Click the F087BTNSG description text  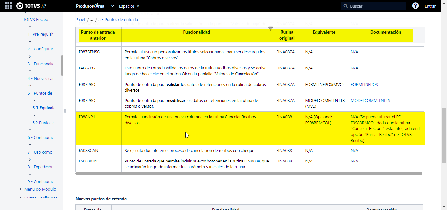(x=195, y=55)
